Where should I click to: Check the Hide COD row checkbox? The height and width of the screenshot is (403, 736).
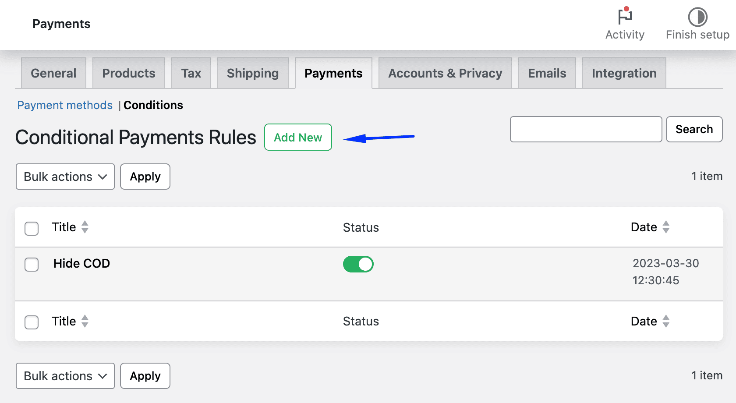pyautogui.click(x=31, y=265)
